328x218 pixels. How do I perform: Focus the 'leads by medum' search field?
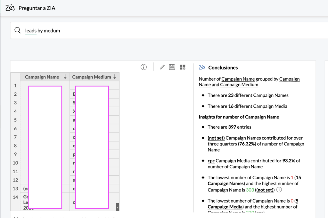(x=169, y=30)
